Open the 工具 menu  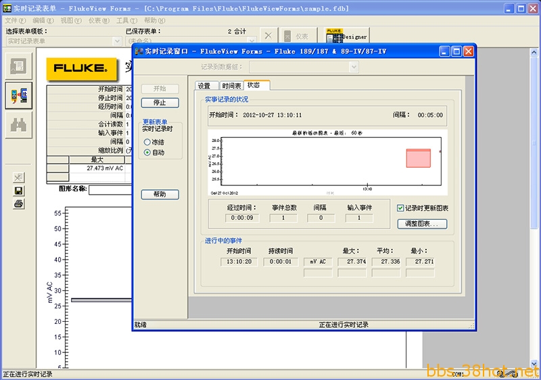point(127,20)
